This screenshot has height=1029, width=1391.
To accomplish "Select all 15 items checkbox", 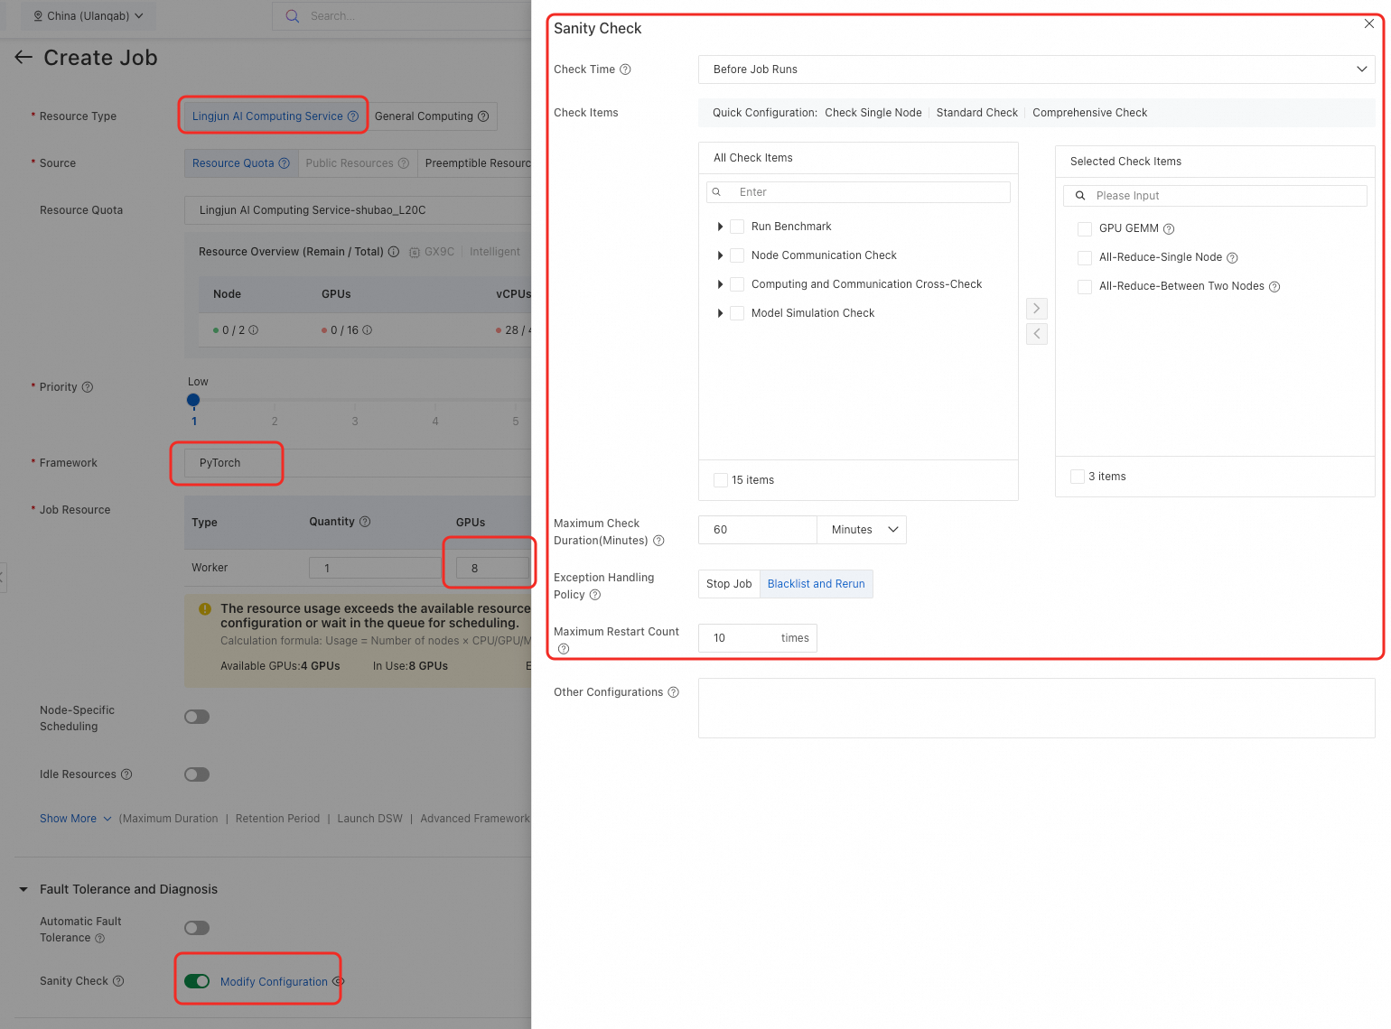I will [x=721, y=480].
